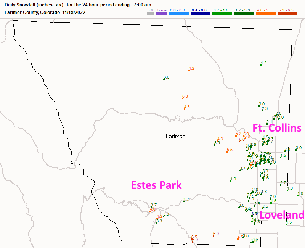Click the 2.1 reading above the Ft. Collins label
Viewport: 305px width, 248px height.
click(x=270, y=122)
